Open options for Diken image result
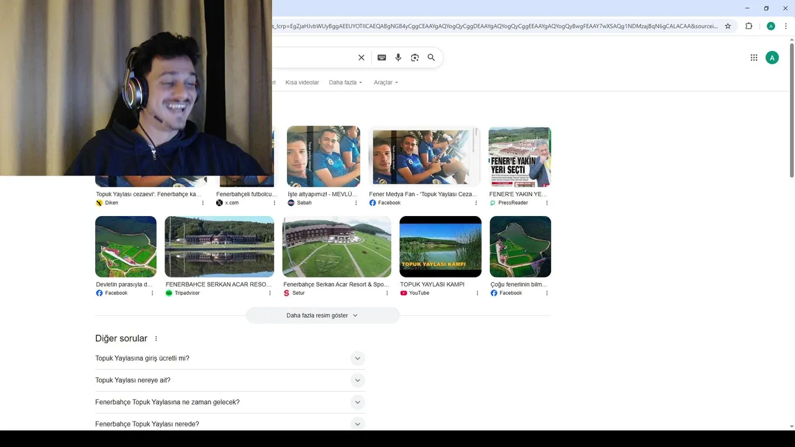This screenshot has height=447, width=795. (202, 203)
